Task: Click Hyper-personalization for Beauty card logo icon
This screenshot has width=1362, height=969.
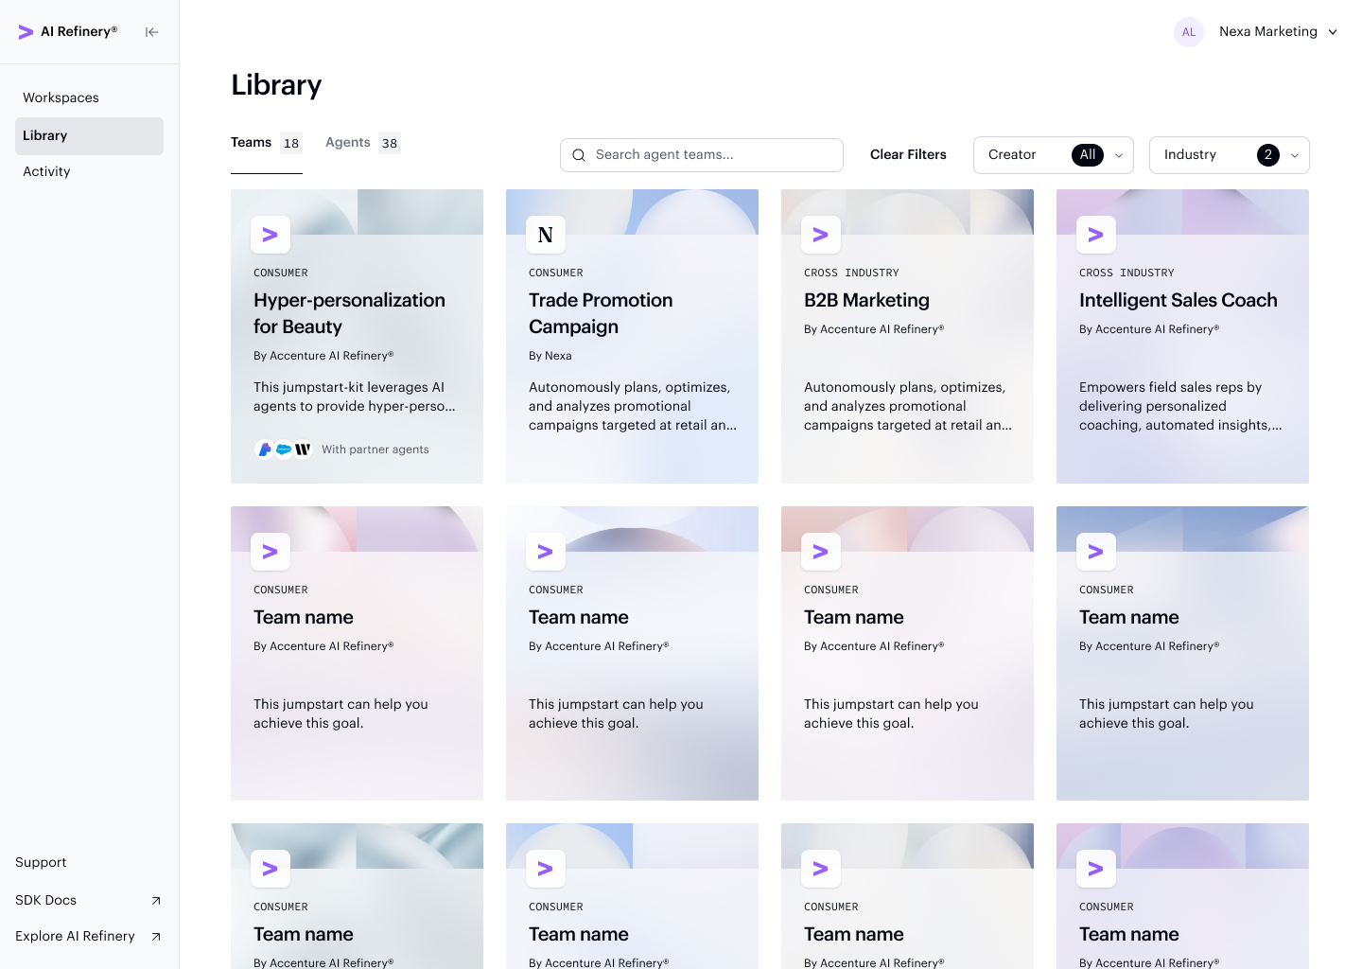Action: tap(271, 235)
